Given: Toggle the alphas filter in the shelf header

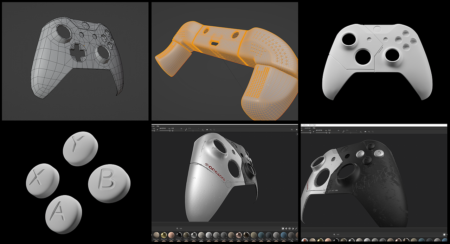Looking at the screenshot, I should [289, 228].
